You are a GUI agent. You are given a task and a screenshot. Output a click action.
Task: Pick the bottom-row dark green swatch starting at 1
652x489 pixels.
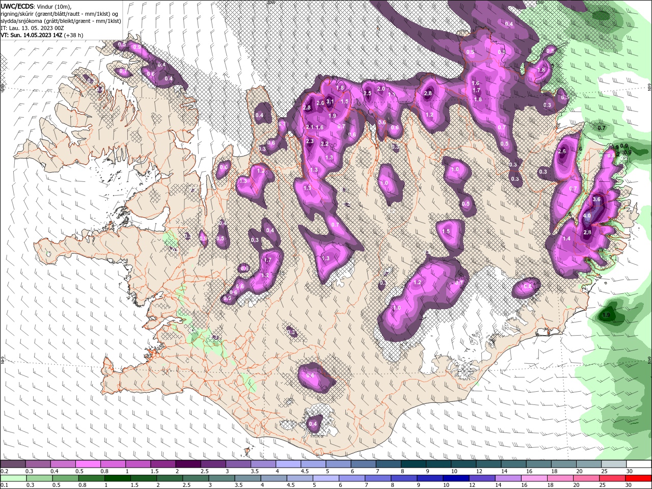(x=118, y=478)
